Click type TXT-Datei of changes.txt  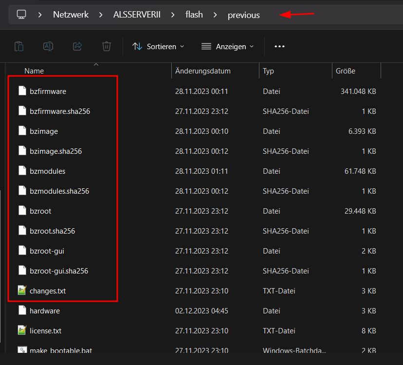(279, 291)
